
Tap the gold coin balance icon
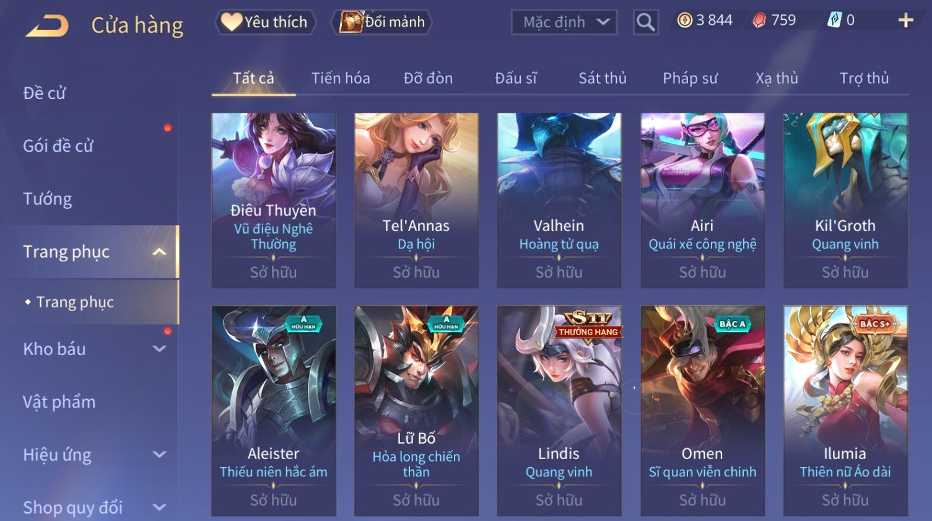coord(684,20)
